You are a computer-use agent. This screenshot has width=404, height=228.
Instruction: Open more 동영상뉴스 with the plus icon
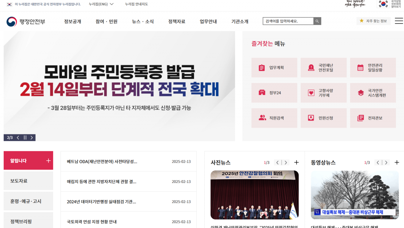point(397,162)
